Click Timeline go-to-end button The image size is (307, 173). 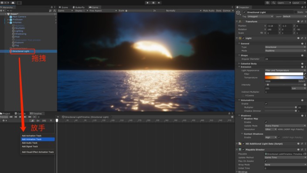(x=30, y=117)
